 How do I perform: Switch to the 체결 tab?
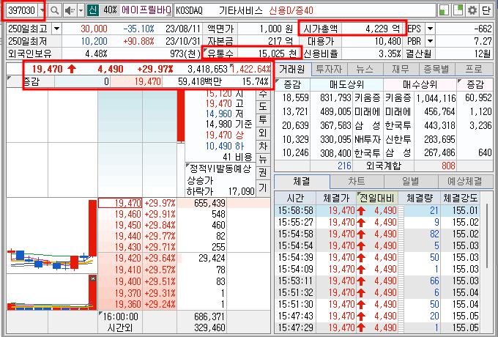tap(302, 182)
